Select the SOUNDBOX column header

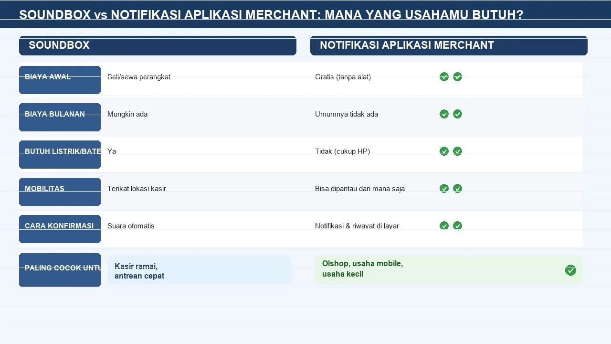(158, 45)
